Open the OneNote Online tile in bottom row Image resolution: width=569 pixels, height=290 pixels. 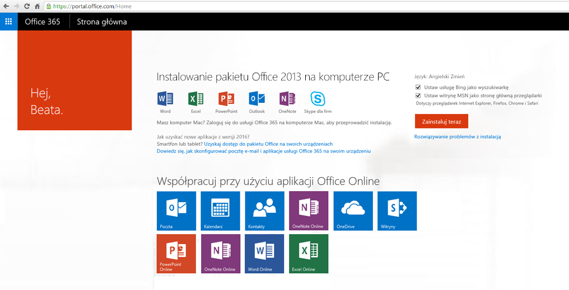[220, 254]
